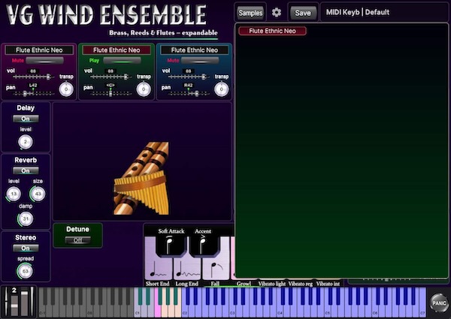This screenshot has width=451, height=319.
Task: Click the Vibrato int key switch label
Action: click(328, 284)
